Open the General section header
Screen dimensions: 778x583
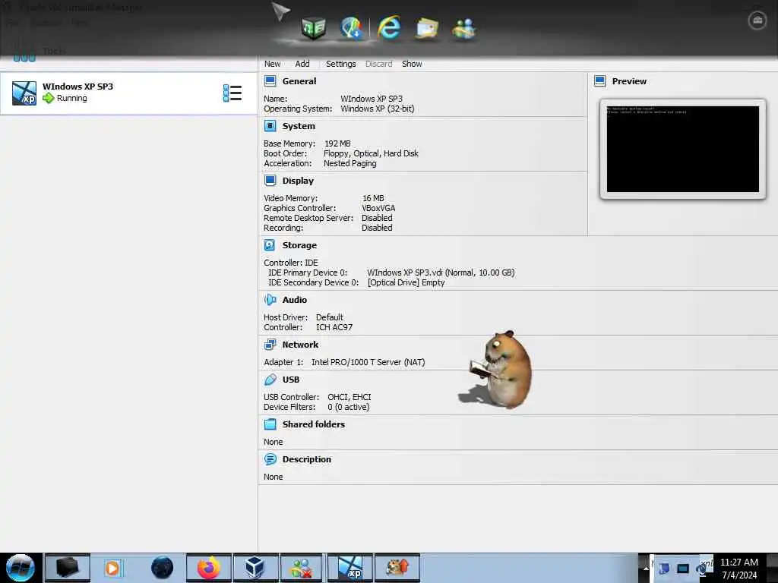tap(299, 81)
